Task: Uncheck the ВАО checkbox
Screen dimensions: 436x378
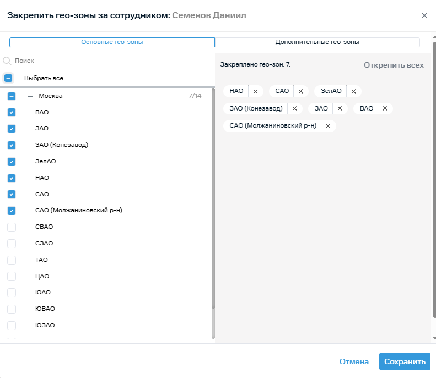Action: click(12, 112)
